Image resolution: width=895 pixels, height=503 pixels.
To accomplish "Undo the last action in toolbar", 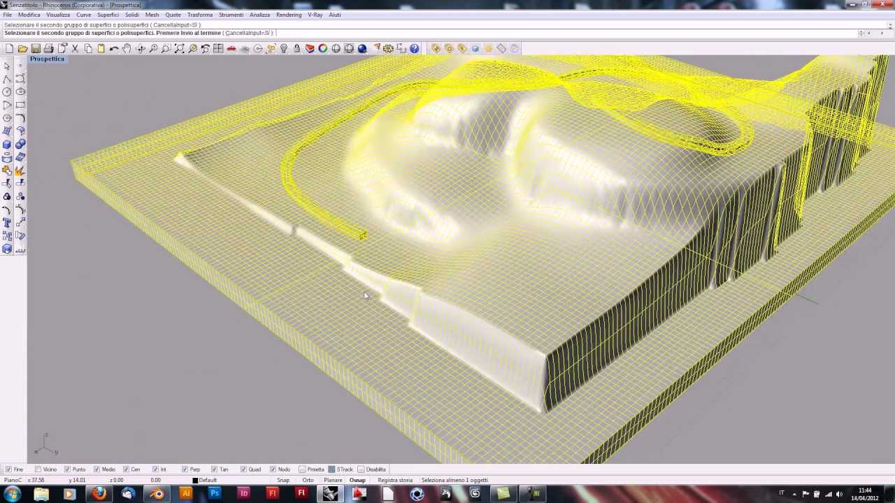I will [114, 48].
